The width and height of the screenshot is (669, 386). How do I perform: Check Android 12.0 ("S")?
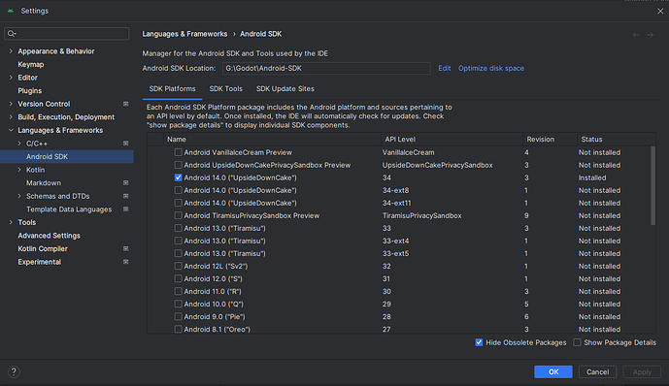point(179,278)
